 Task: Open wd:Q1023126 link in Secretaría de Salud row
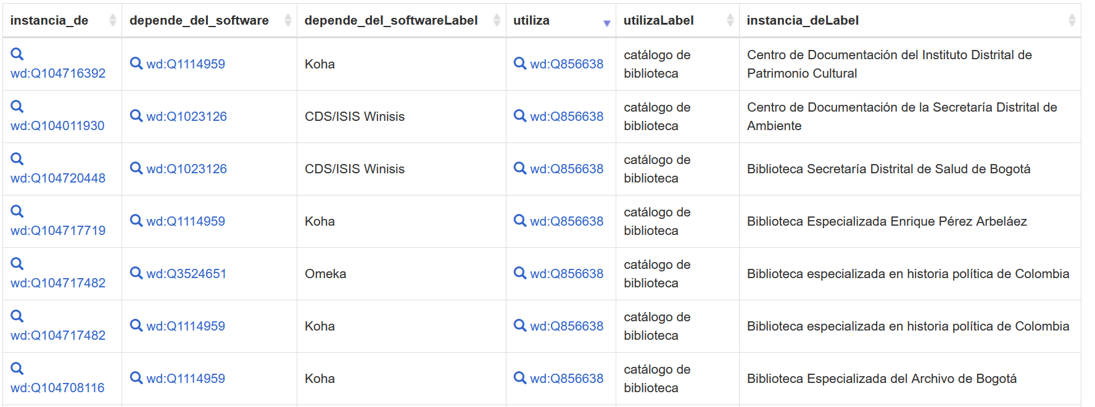point(186,169)
